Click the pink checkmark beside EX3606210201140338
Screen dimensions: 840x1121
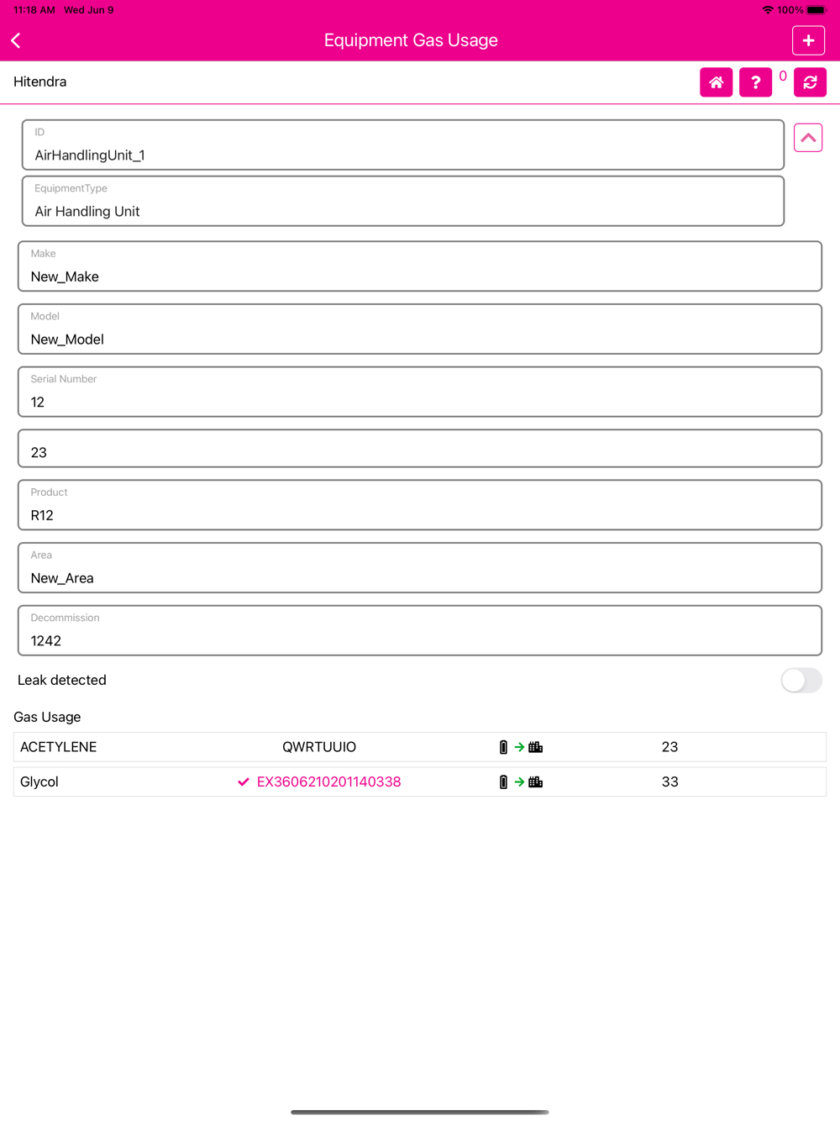tap(243, 782)
